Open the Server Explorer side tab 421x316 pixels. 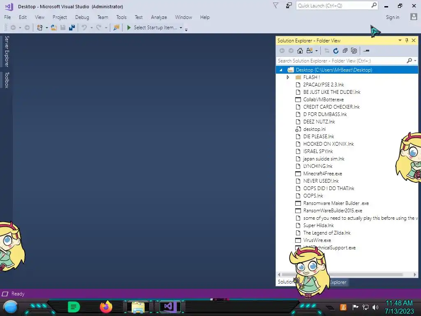point(7,51)
